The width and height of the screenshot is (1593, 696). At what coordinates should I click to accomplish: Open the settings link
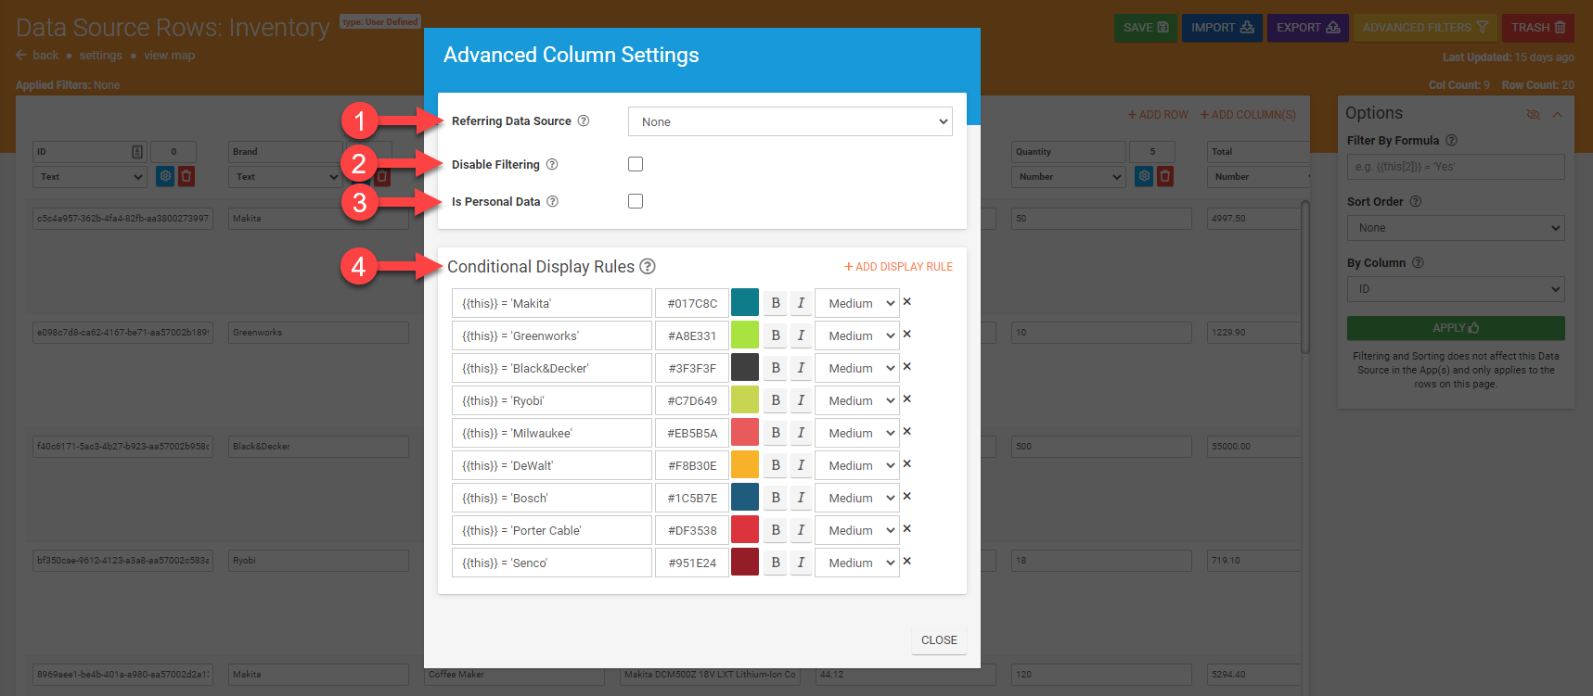pos(101,56)
